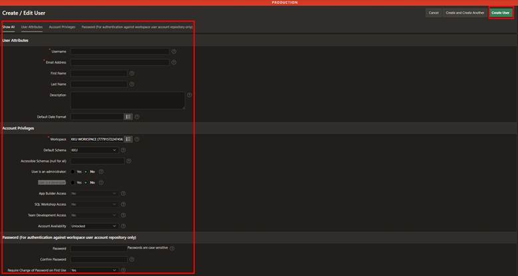This screenshot has width=518, height=276.
Task: Select Yes for User is a developer
Action: 72,182
